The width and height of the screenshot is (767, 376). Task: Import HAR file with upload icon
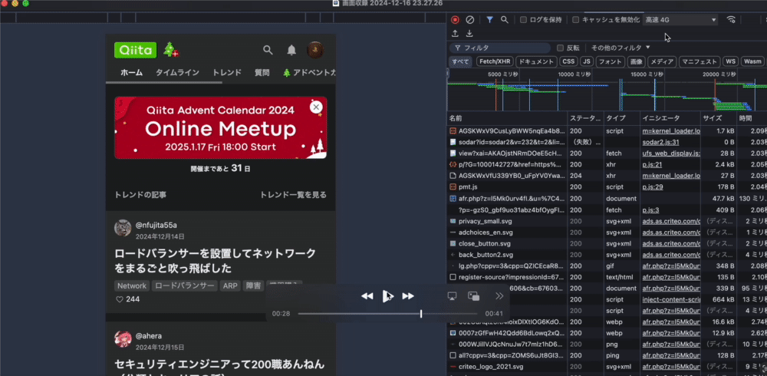coord(455,33)
